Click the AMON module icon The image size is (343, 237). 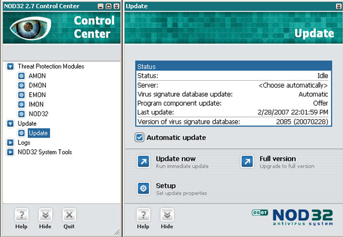[21, 76]
